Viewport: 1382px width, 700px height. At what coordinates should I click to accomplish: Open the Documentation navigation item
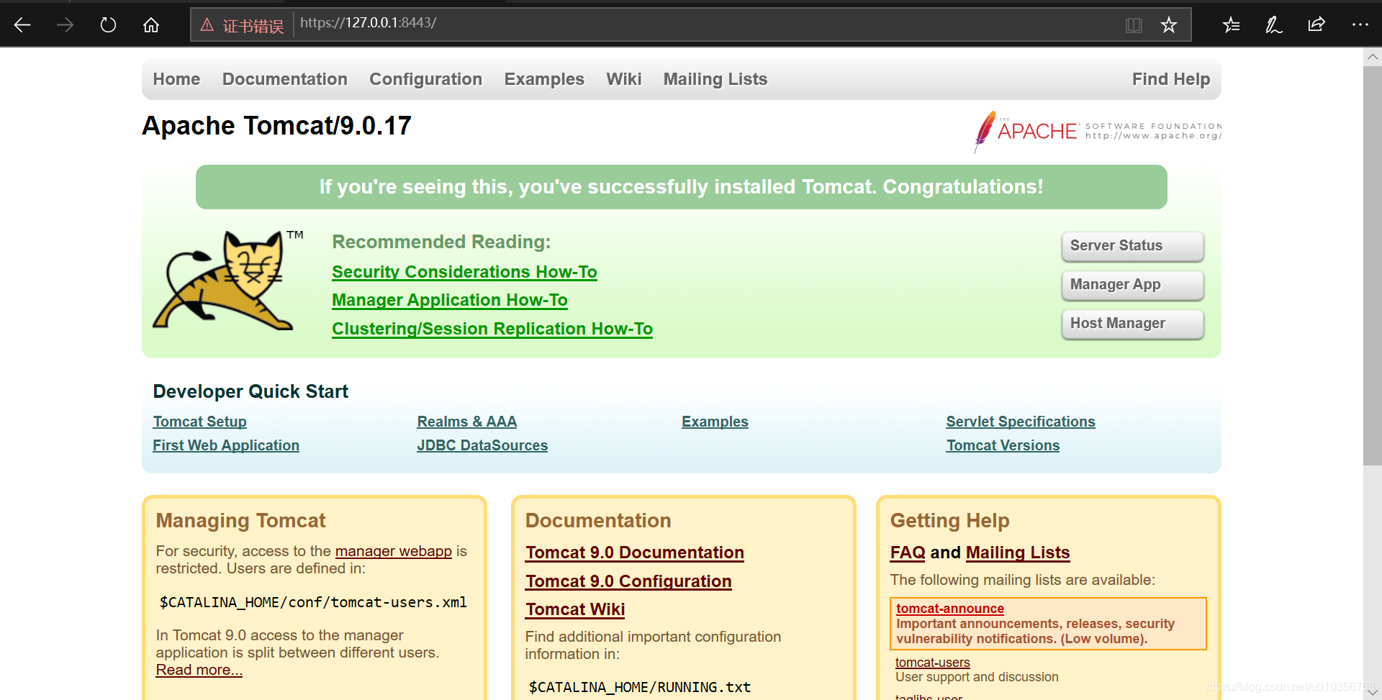click(x=285, y=79)
